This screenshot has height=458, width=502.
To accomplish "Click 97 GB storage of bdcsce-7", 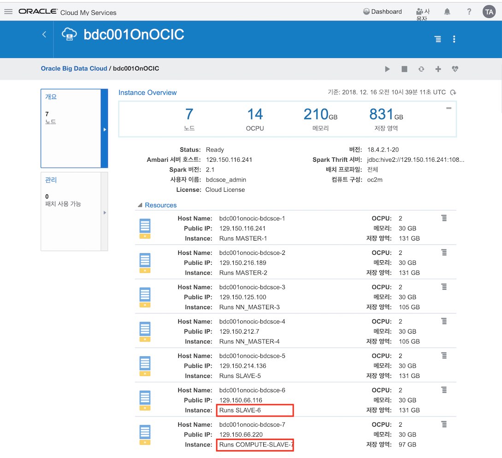I will [407, 445].
